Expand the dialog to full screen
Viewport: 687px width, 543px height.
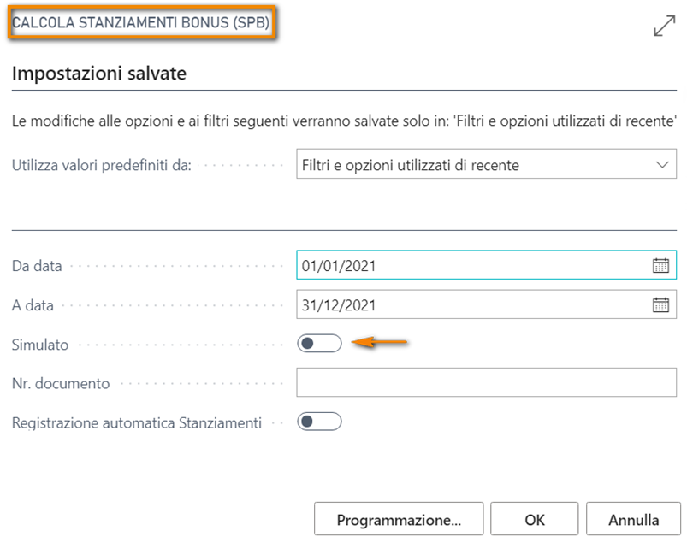(664, 27)
